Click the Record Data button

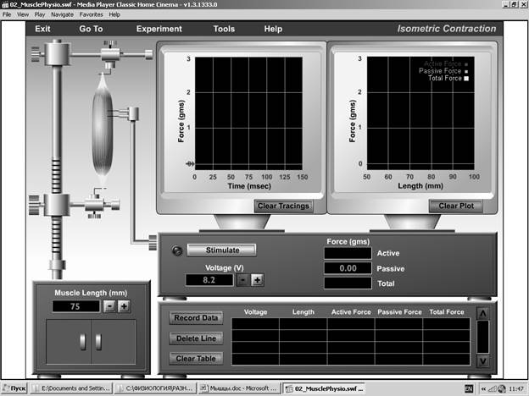196,318
